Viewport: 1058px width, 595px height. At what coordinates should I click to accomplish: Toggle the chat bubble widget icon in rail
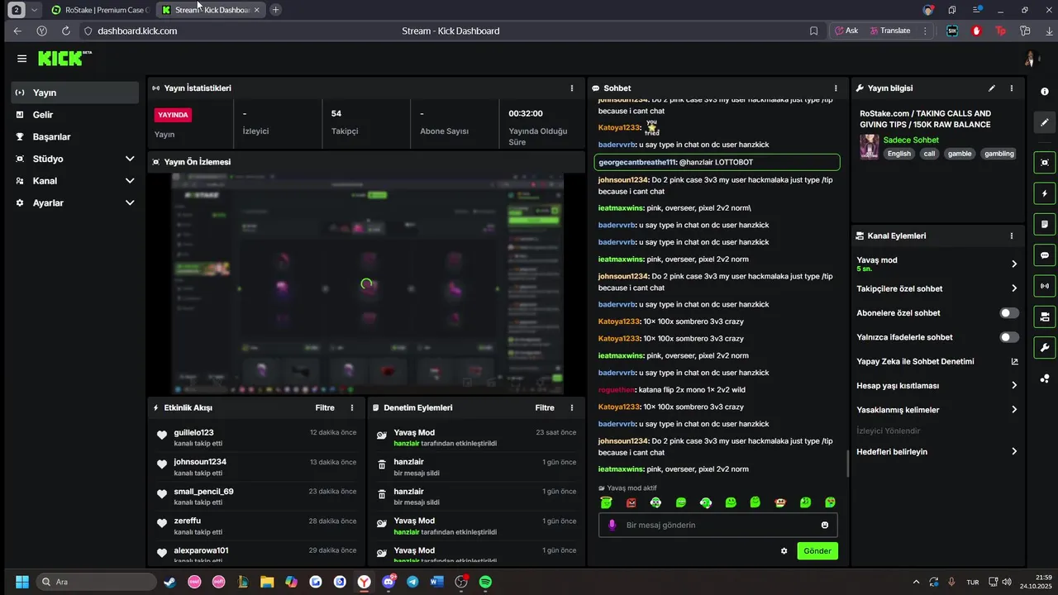(x=1045, y=255)
